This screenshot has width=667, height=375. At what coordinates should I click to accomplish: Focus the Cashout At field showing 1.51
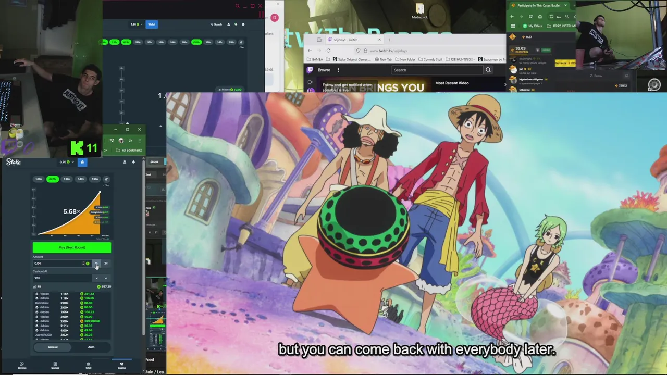point(62,278)
